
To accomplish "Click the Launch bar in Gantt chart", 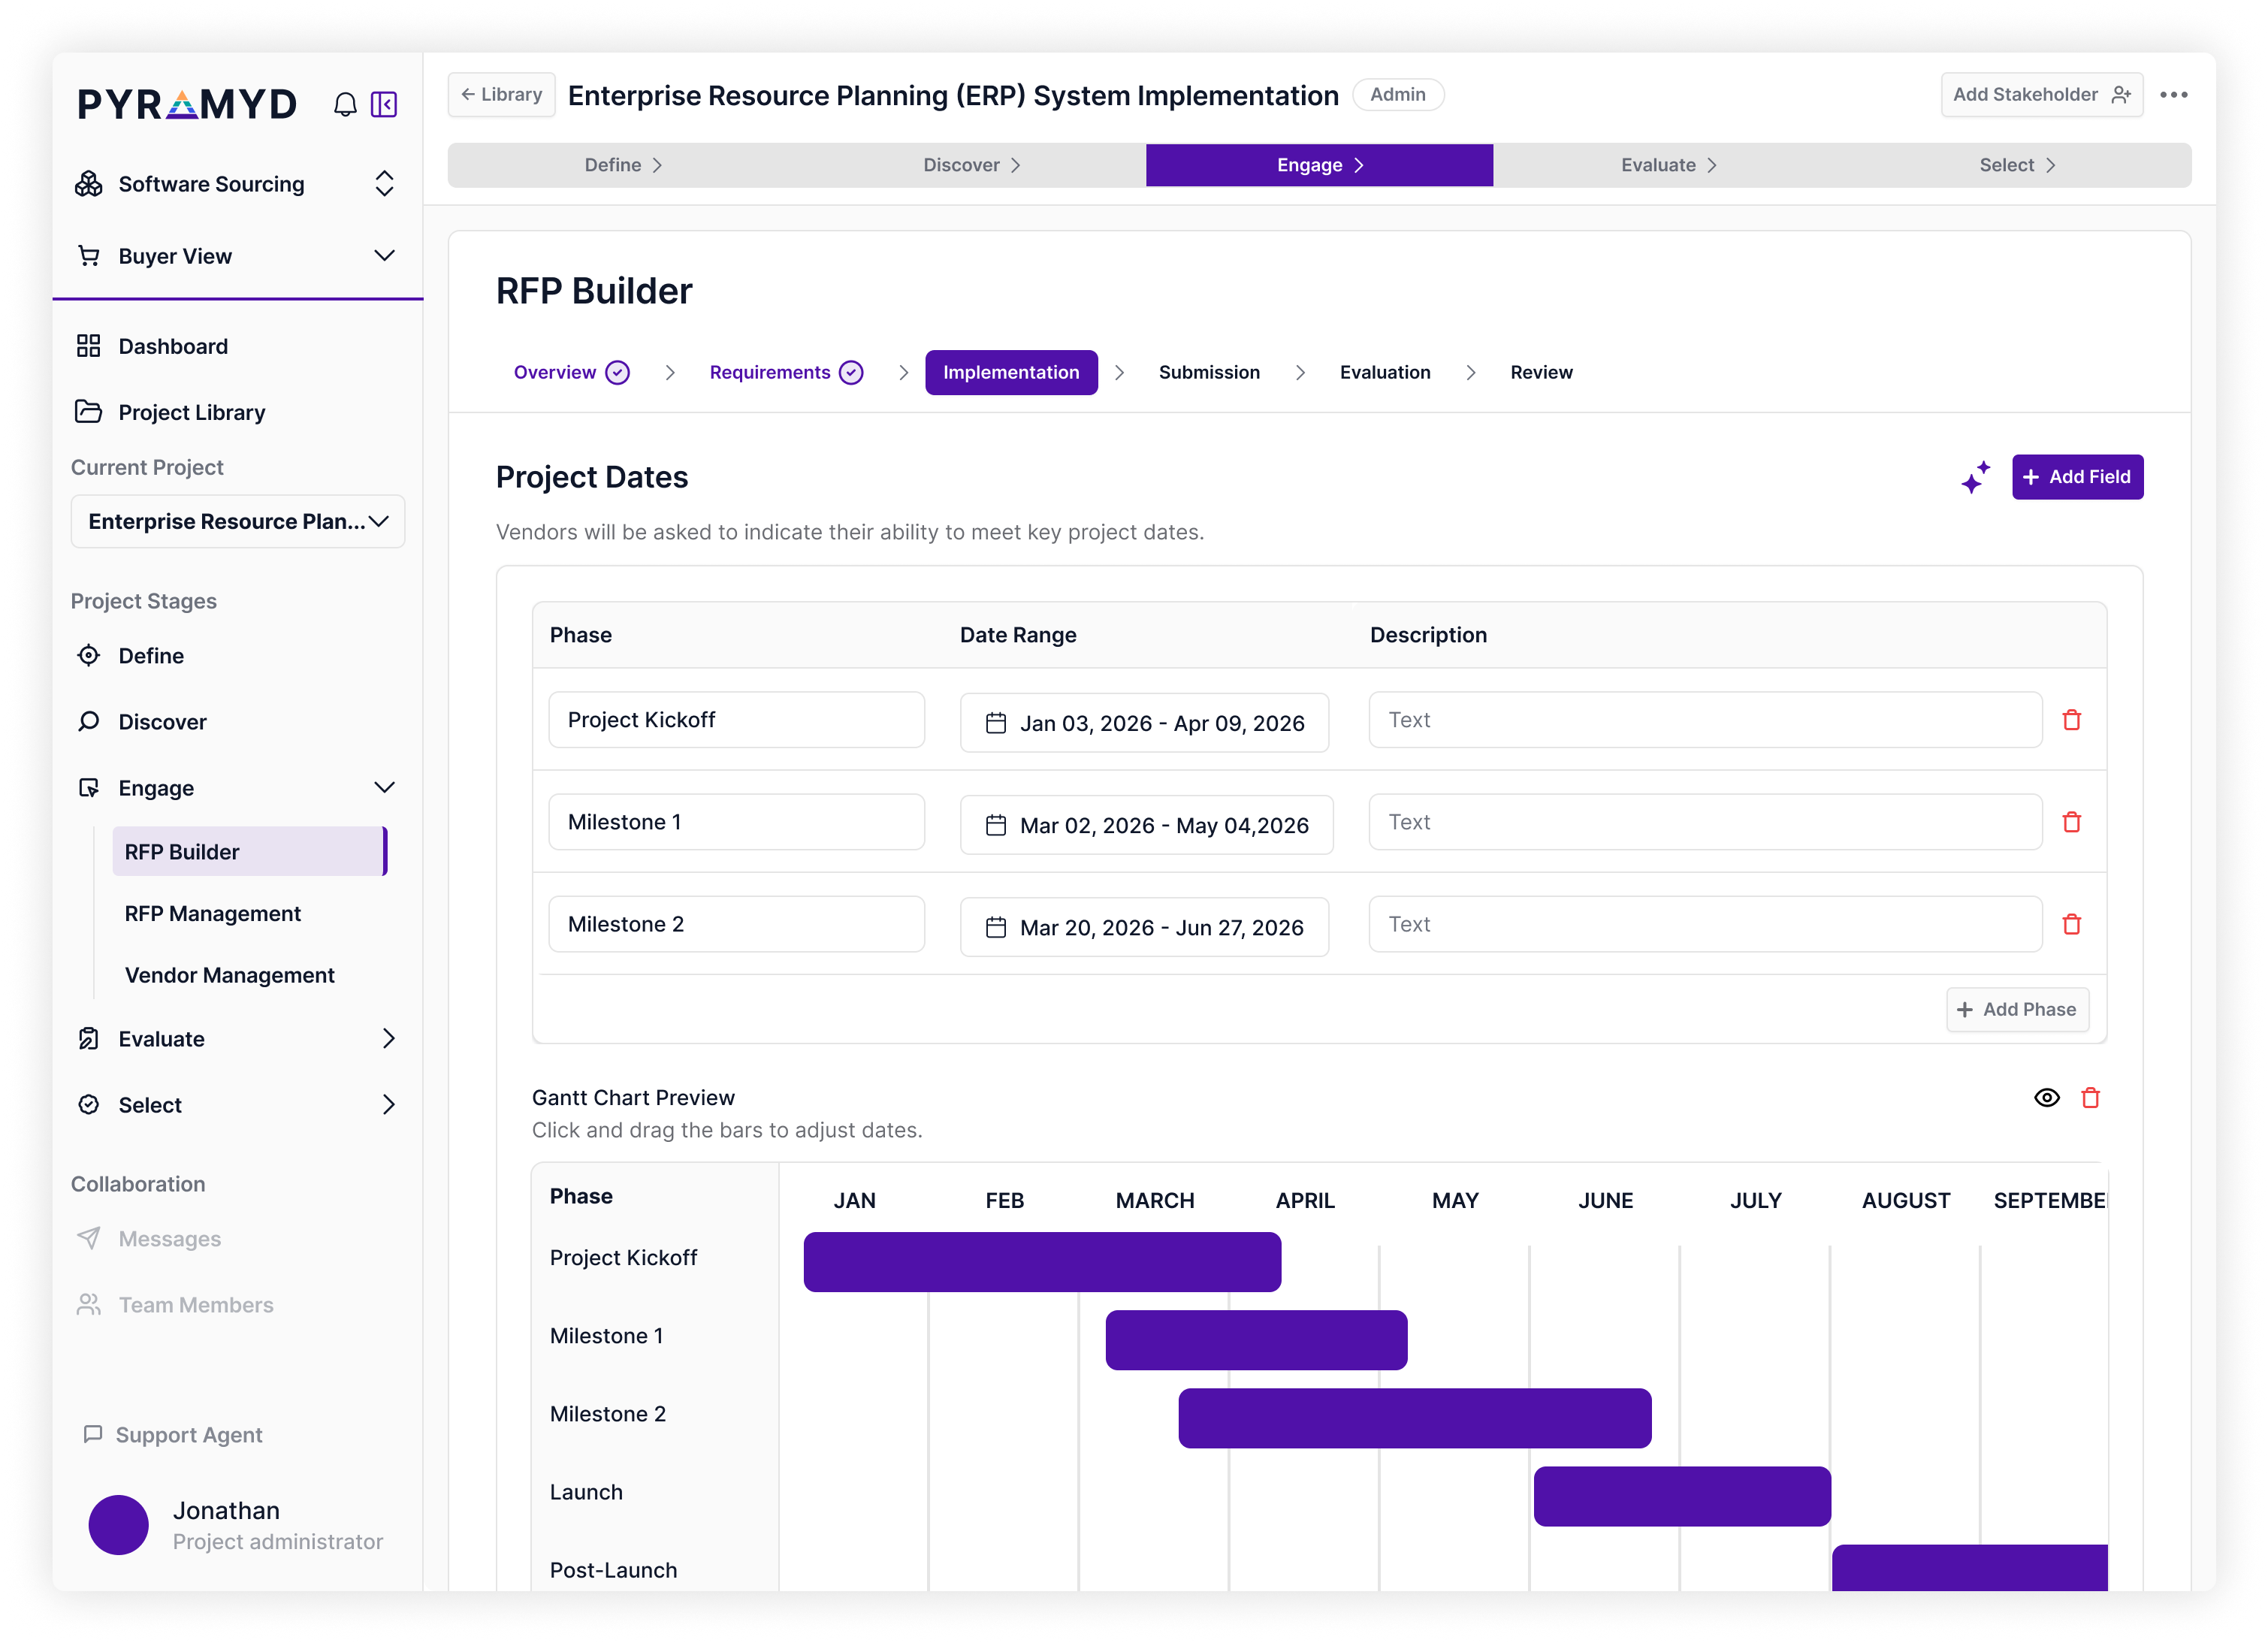I will pos(1682,1496).
